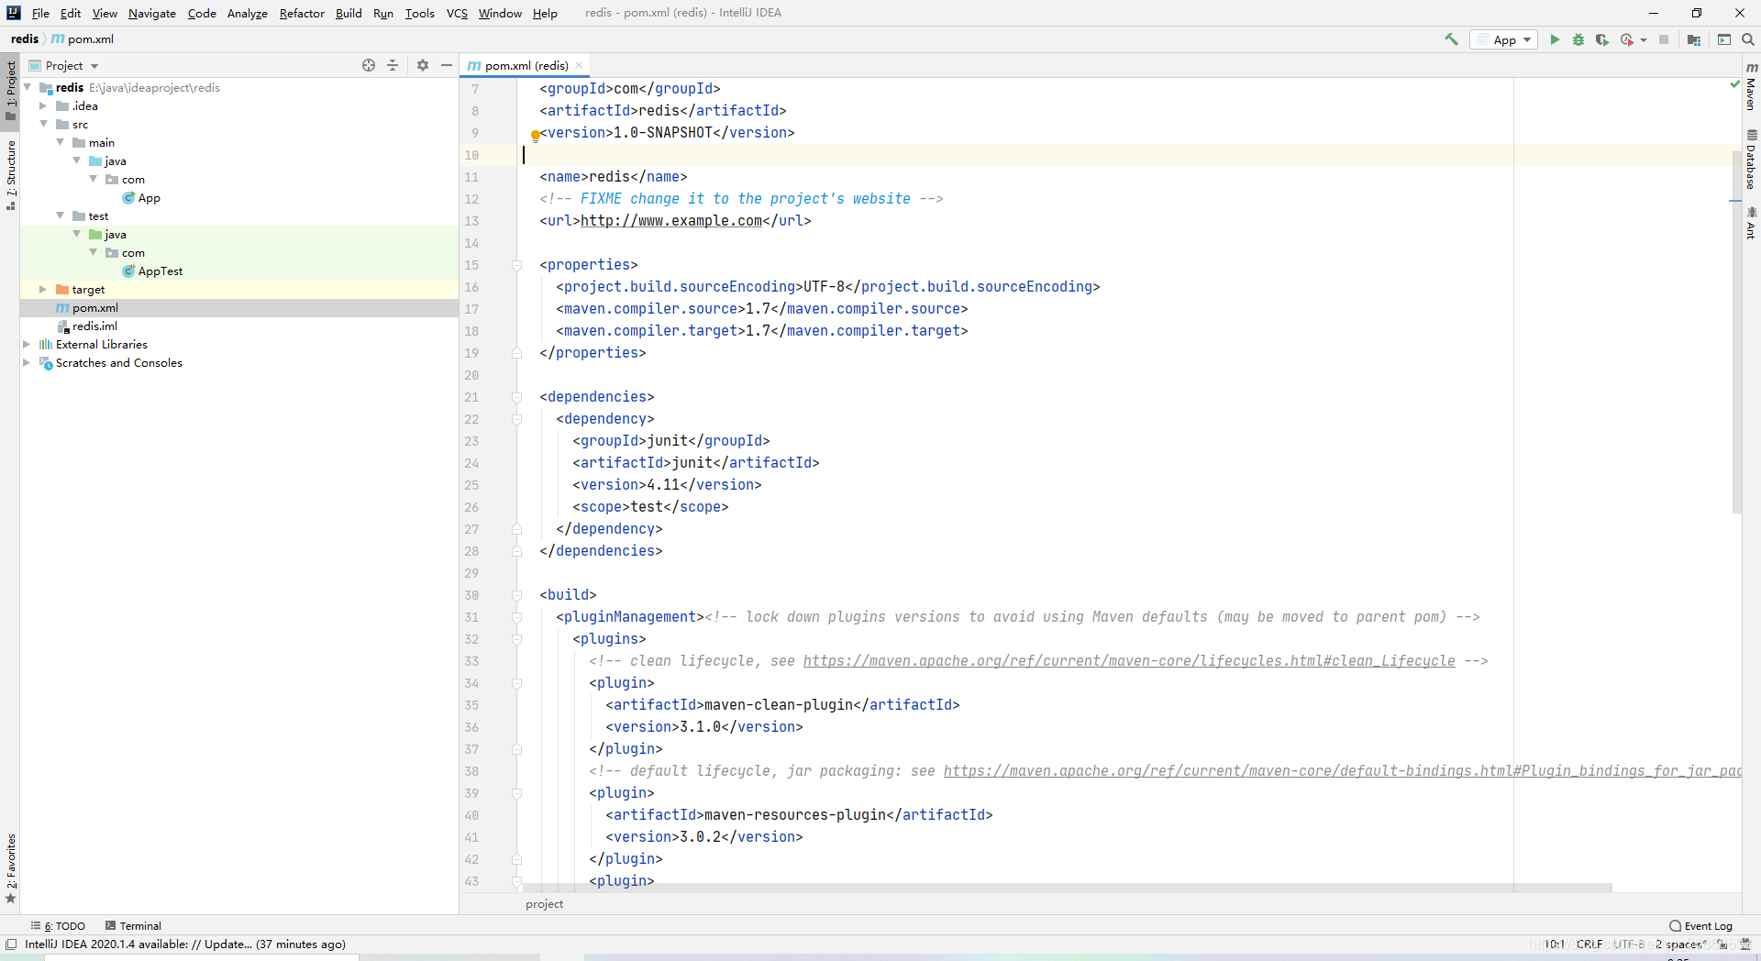1761x961 pixels.
Task: Open the Event Log
Action: pos(1701,926)
